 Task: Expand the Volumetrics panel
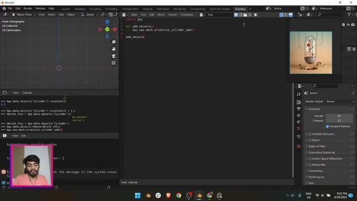pyautogui.click(x=315, y=171)
